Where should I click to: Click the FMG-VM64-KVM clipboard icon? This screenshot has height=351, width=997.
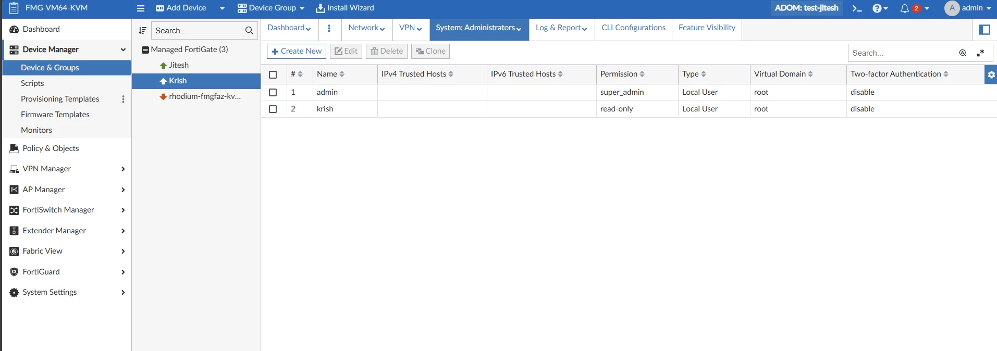click(x=14, y=8)
